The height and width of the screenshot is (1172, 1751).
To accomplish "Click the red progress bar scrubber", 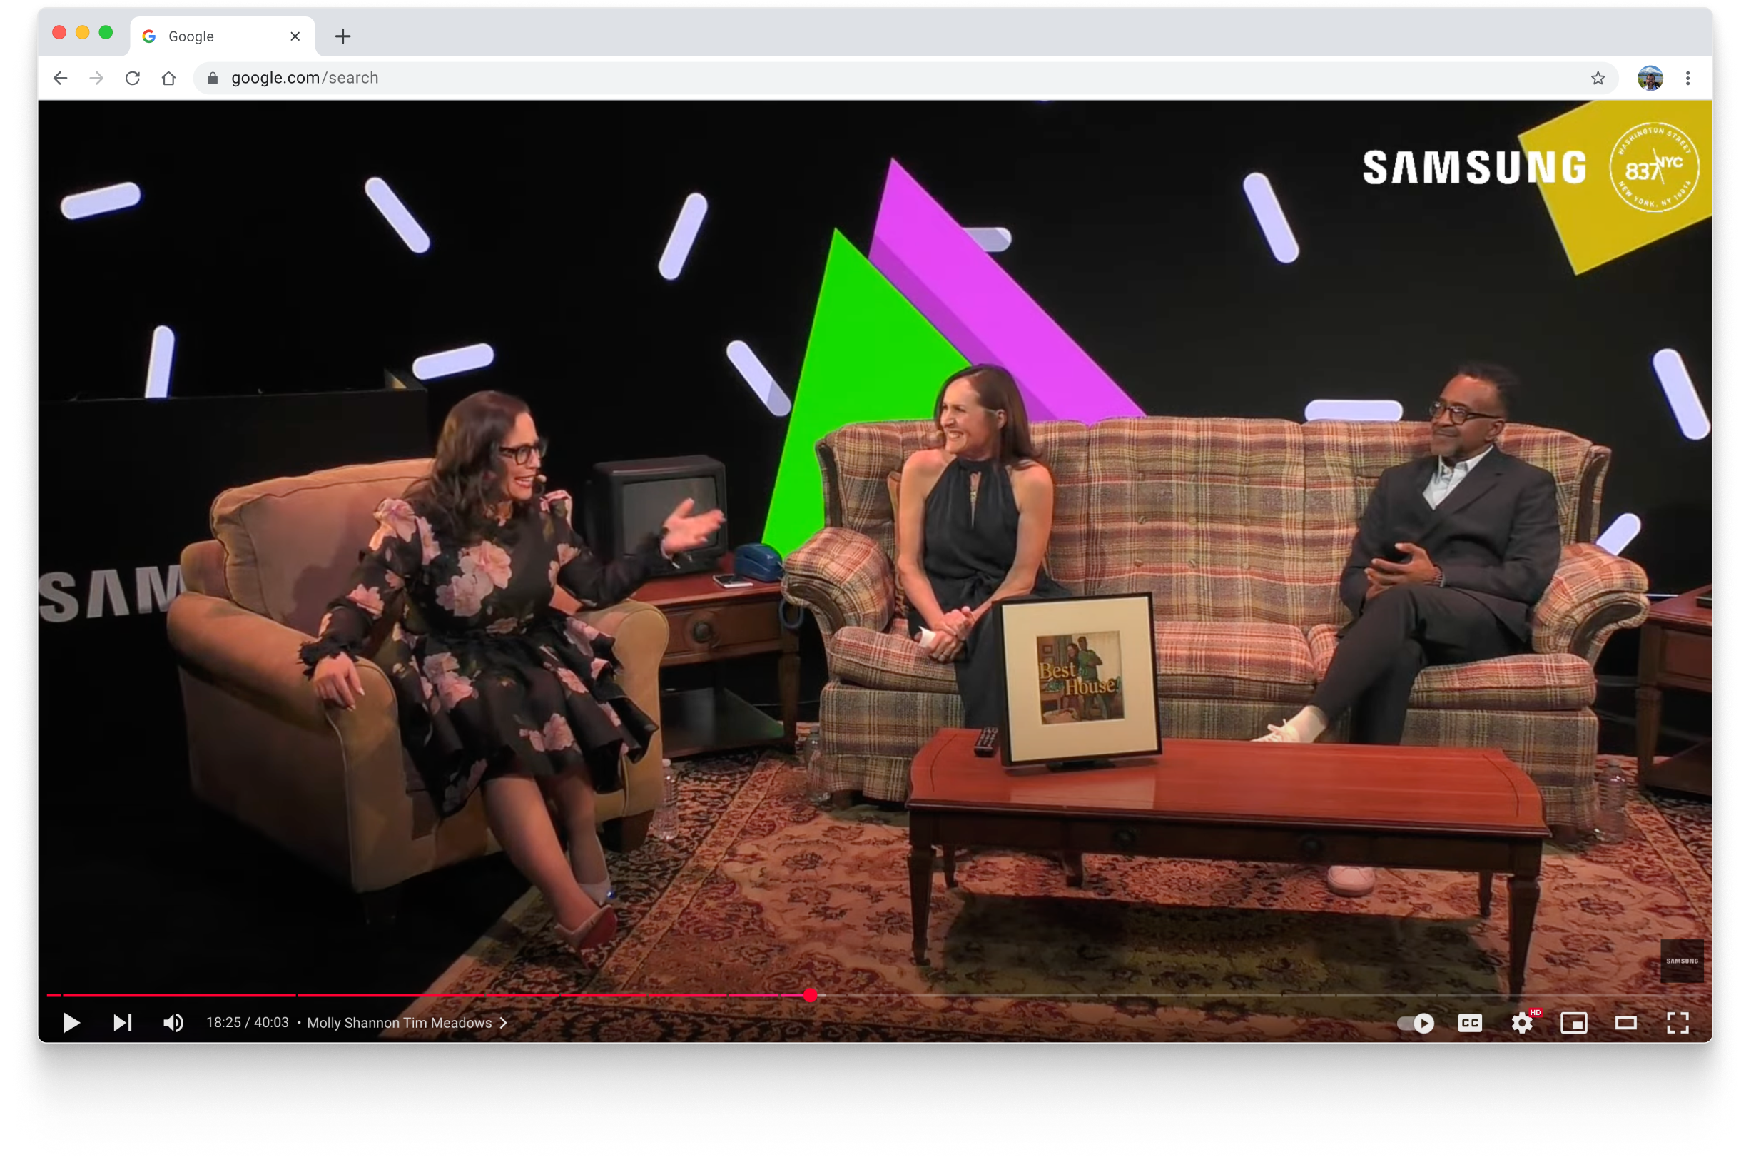I will pyautogui.click(x=811, y=995).
